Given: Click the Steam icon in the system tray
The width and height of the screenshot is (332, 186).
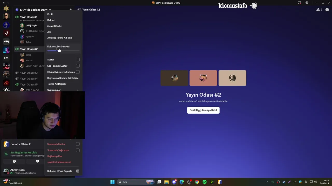Looking at the screenshot, I should pyautogui.click(x=284, y=182).
